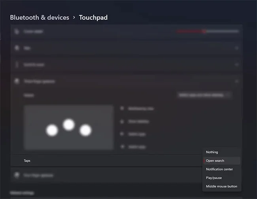Pick Play/pause from the tap action list
The image size is (257, 199).
pyautogui.click(x=214, y=178)
